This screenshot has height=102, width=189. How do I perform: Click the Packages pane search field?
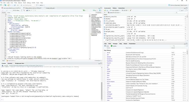180,46
